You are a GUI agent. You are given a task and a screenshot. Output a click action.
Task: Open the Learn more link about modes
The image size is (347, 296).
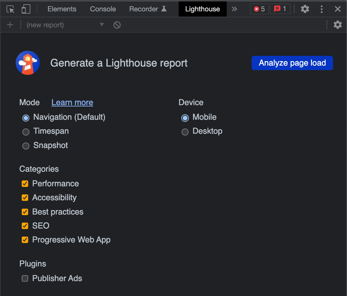72,102
